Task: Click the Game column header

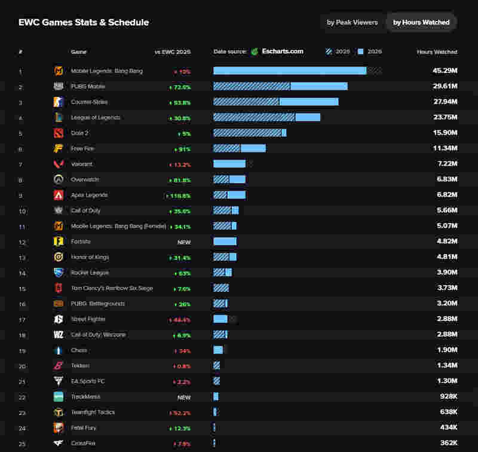Action: [79, 52]
